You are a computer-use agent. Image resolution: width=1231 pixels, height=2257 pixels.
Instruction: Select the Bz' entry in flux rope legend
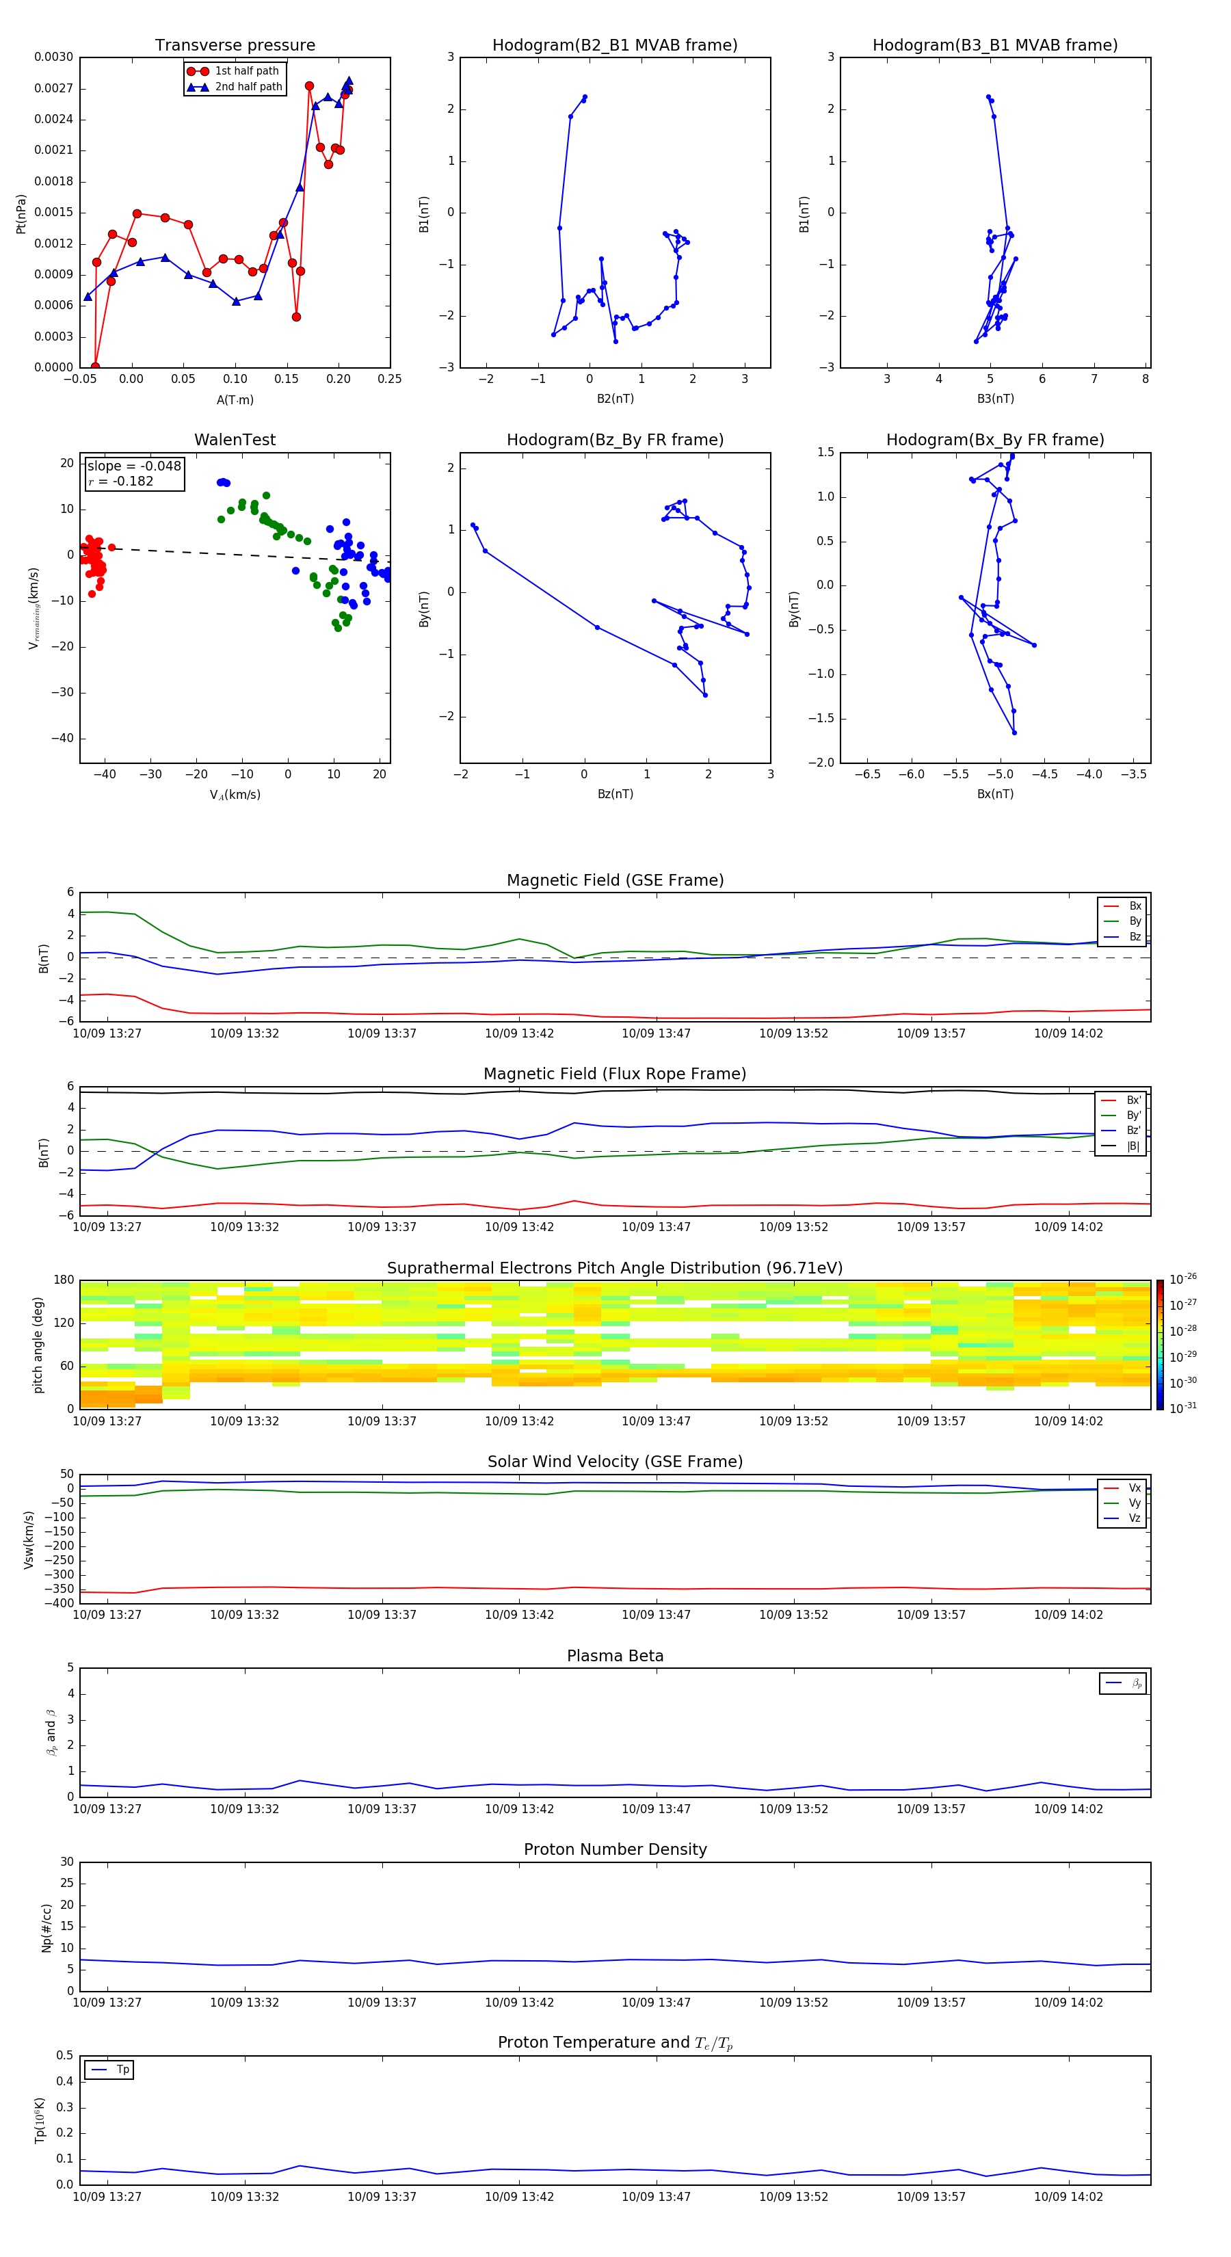coord(1122,1131)
